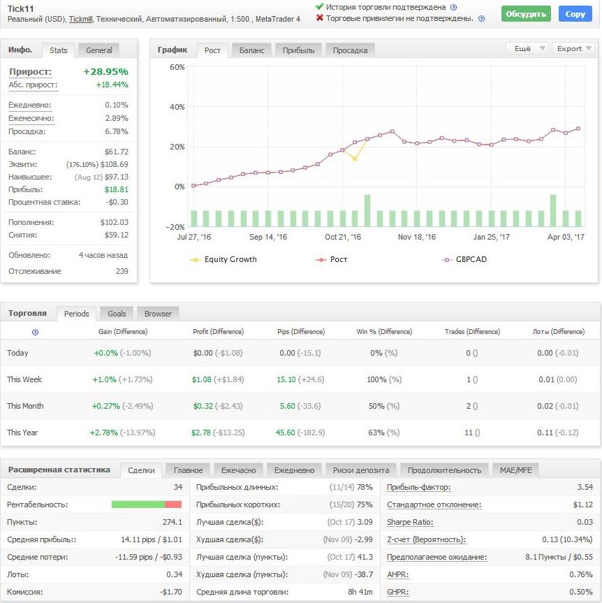
Task: Click the Прибыль-фактор label
Action: tap(418, 487)
